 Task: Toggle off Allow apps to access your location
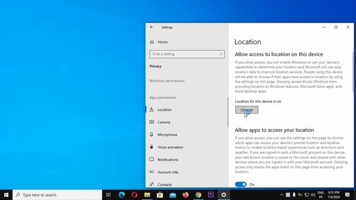point(241,184)
